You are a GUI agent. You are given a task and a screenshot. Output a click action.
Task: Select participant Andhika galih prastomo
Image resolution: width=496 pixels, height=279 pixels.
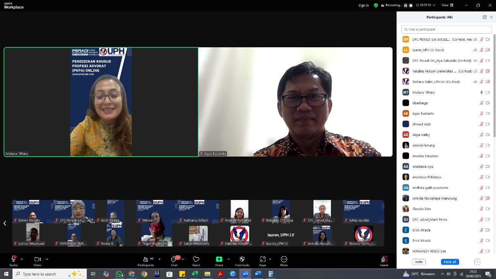click(x=446, y=188)
